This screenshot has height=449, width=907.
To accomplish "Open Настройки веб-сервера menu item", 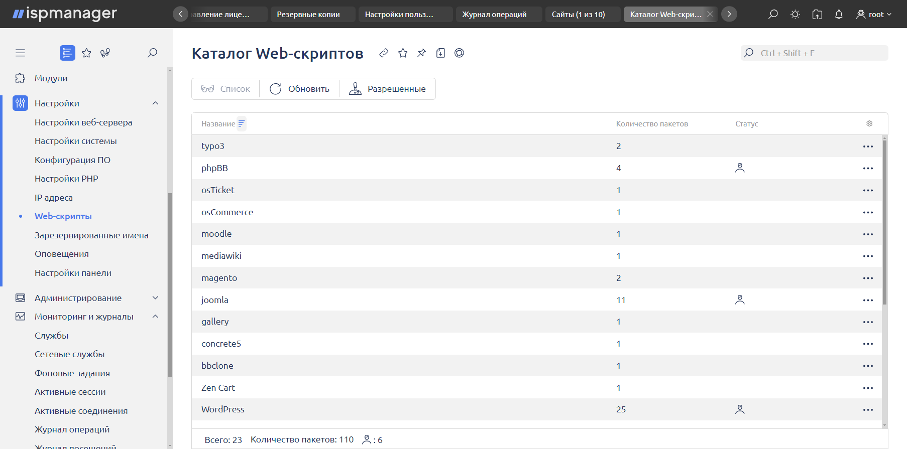I will tap(83, 122).
